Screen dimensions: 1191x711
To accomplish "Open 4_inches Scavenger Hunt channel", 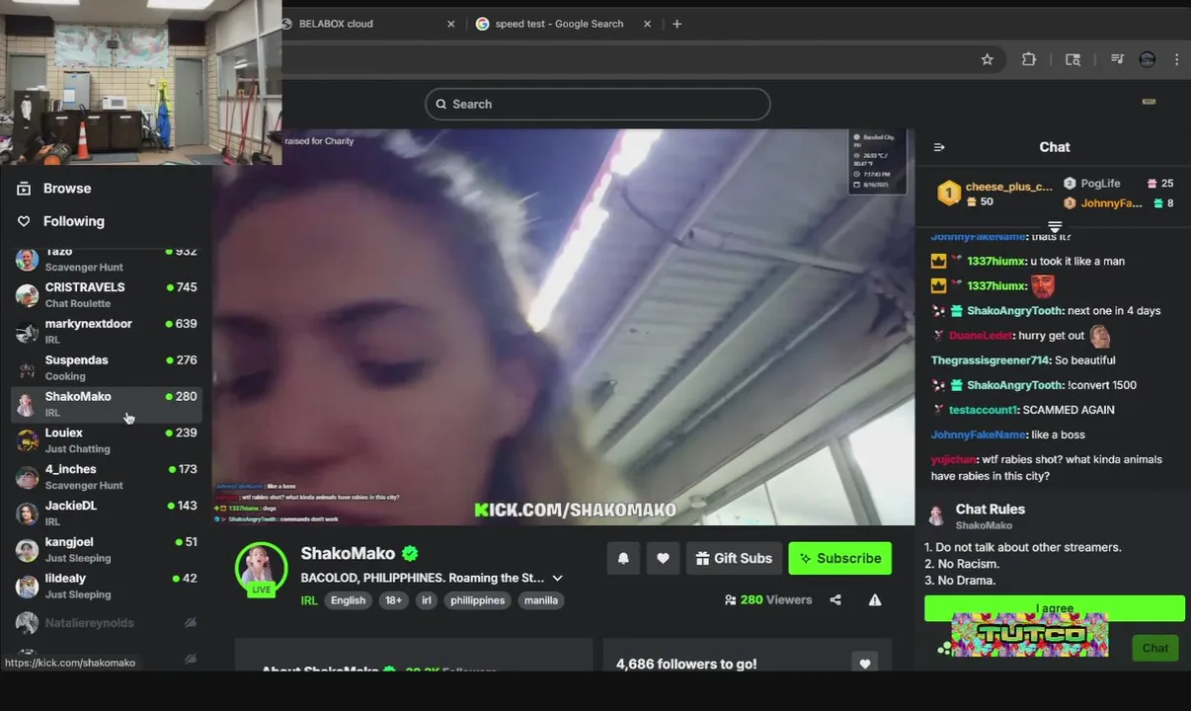I will click(107, 477).
